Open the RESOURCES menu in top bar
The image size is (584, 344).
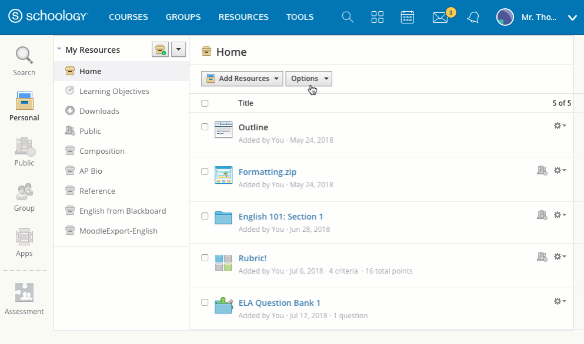(243, 17)
